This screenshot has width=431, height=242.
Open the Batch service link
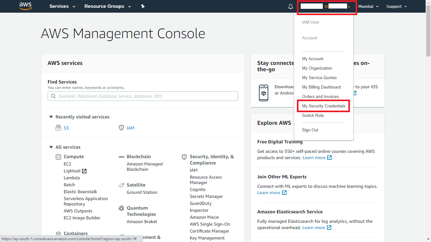point(69,185)
